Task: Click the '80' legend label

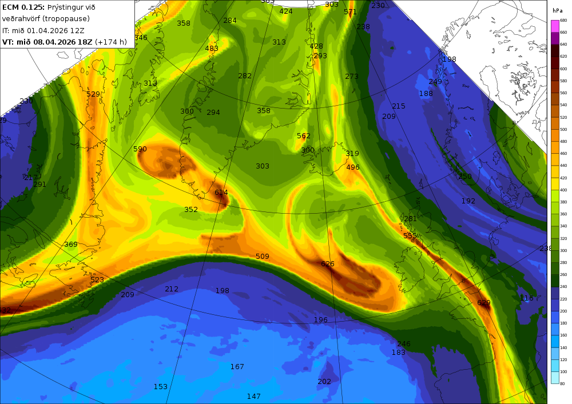Action: click(562, 383)
